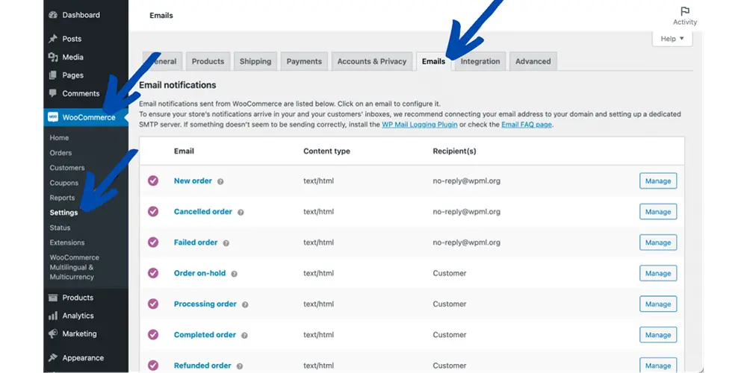Manage the Refunded order email
The height and width of the screenshot is (373, 747).
(x=658, y=366)
